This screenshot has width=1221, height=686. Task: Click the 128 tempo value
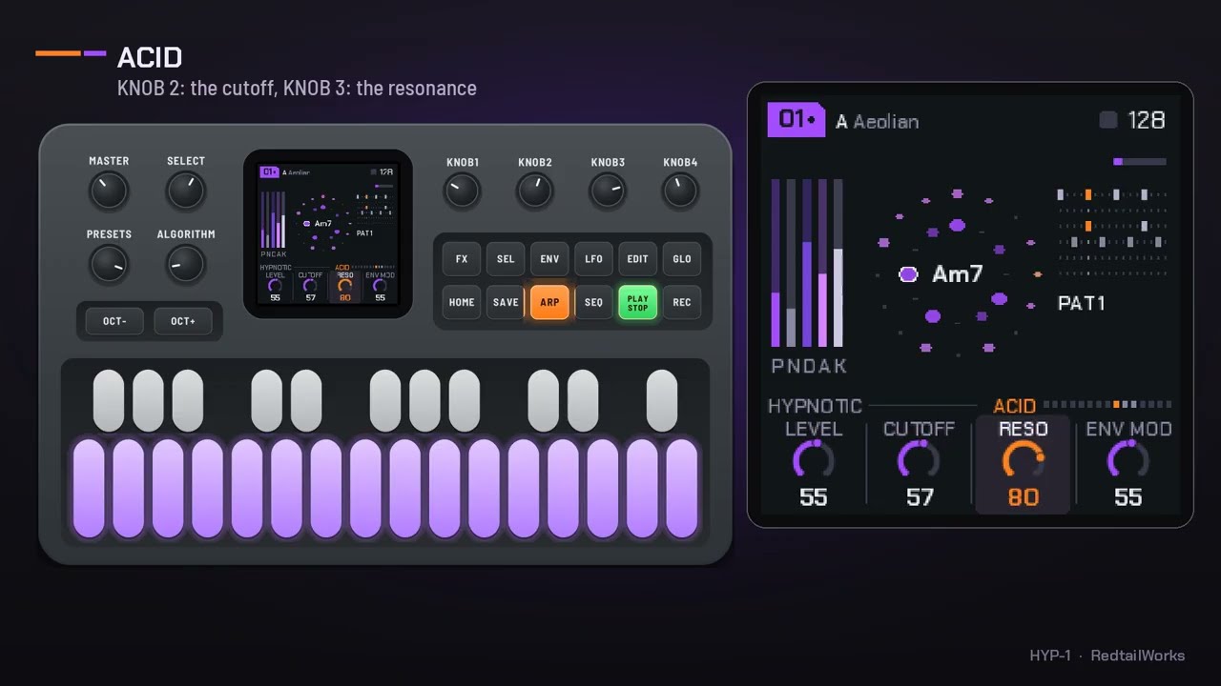coord(1147,120)
